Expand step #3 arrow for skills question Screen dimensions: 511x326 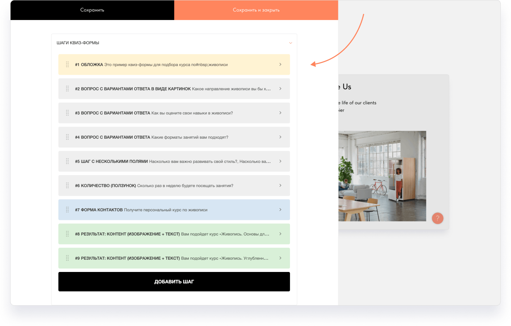pos(280,113)
